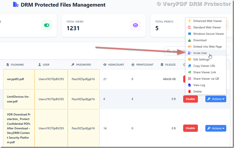This screenshot has height=148, width=234.
Task: Open Actions dropdown for VDR Download Protection file
Action: [216, 128]
